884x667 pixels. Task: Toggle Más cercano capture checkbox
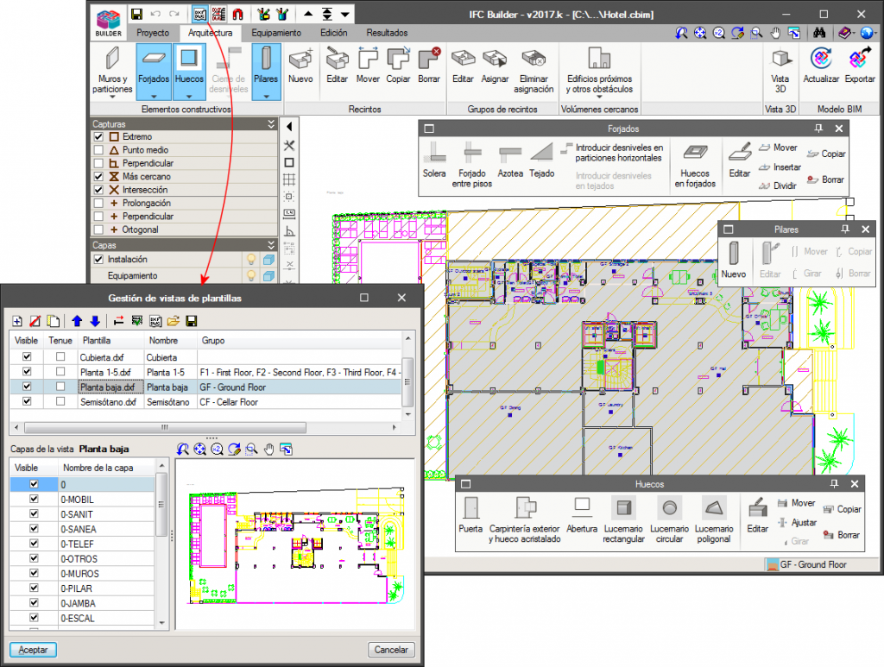point(98,176)
